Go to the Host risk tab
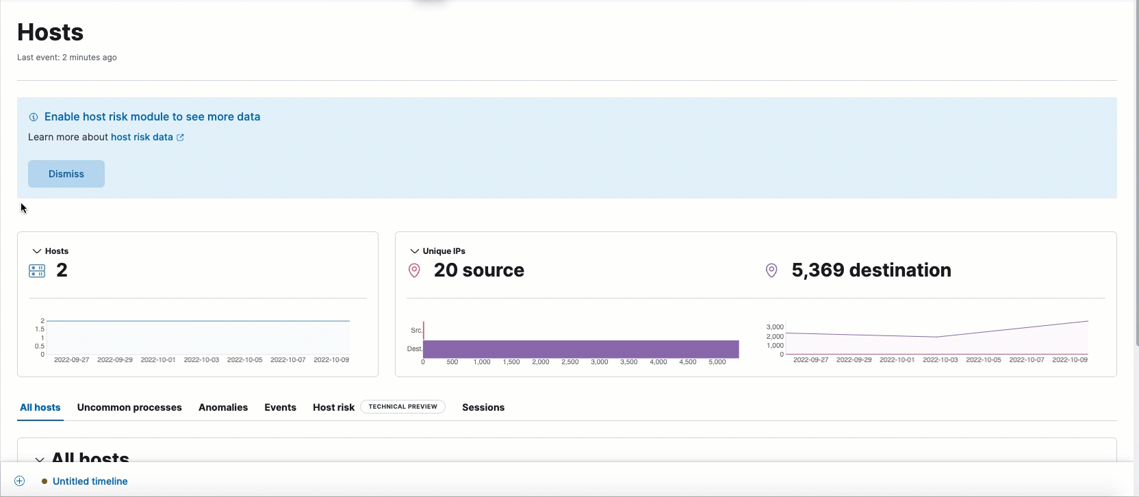This screenshot has height=497, width=1139. point(333,407)
